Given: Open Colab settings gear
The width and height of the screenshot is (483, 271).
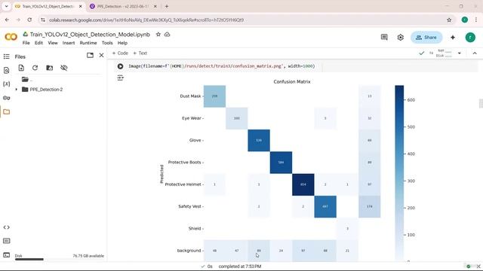Looking at the screenshot, I should pos(400,37).
